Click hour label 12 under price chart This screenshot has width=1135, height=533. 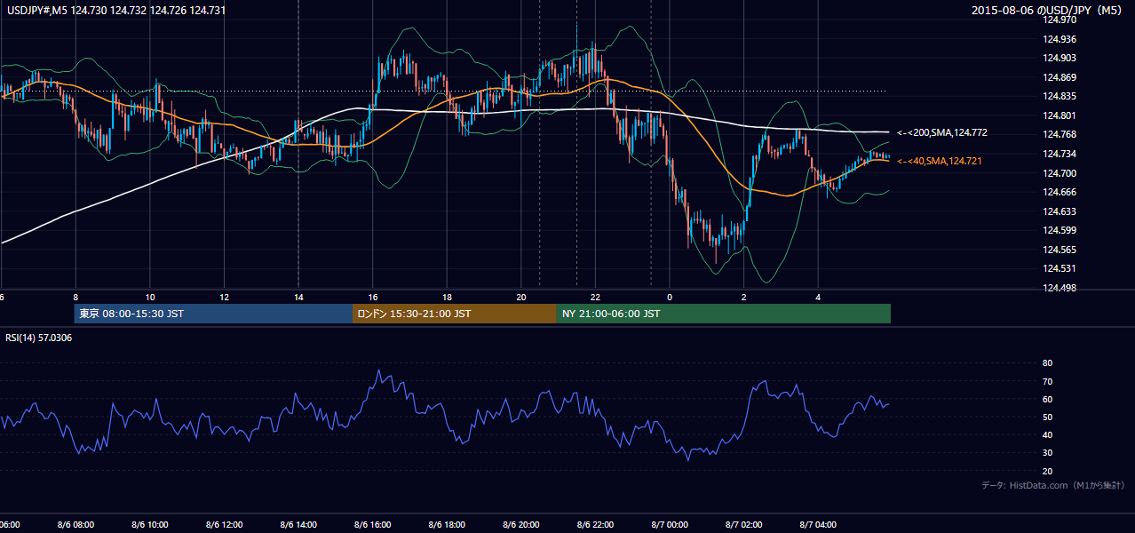[225, 297]
